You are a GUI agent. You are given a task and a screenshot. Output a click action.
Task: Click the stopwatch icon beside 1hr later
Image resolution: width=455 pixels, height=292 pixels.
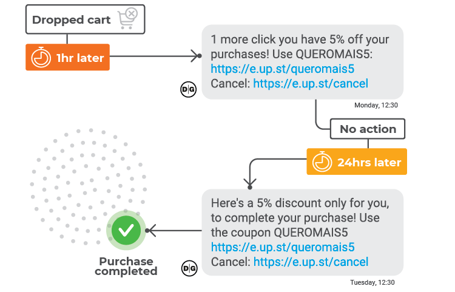tap(41, 57)
